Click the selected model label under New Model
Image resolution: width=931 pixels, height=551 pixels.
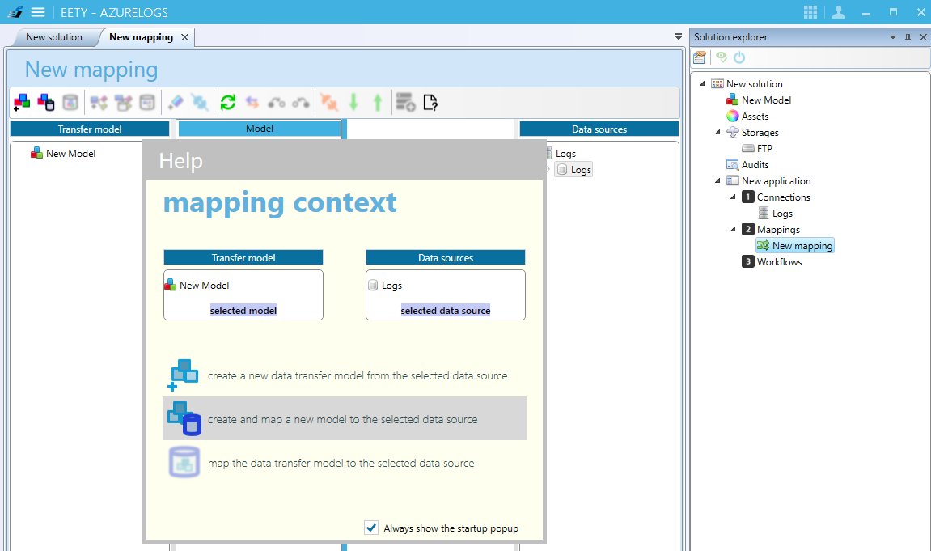tap(243, 310)
